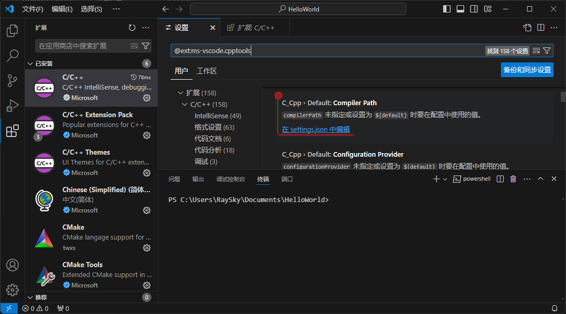Screen dimensions: 566x314
Task: Switch to the Output panel tab
Action: pyautogui.click(x=198, y=179)
